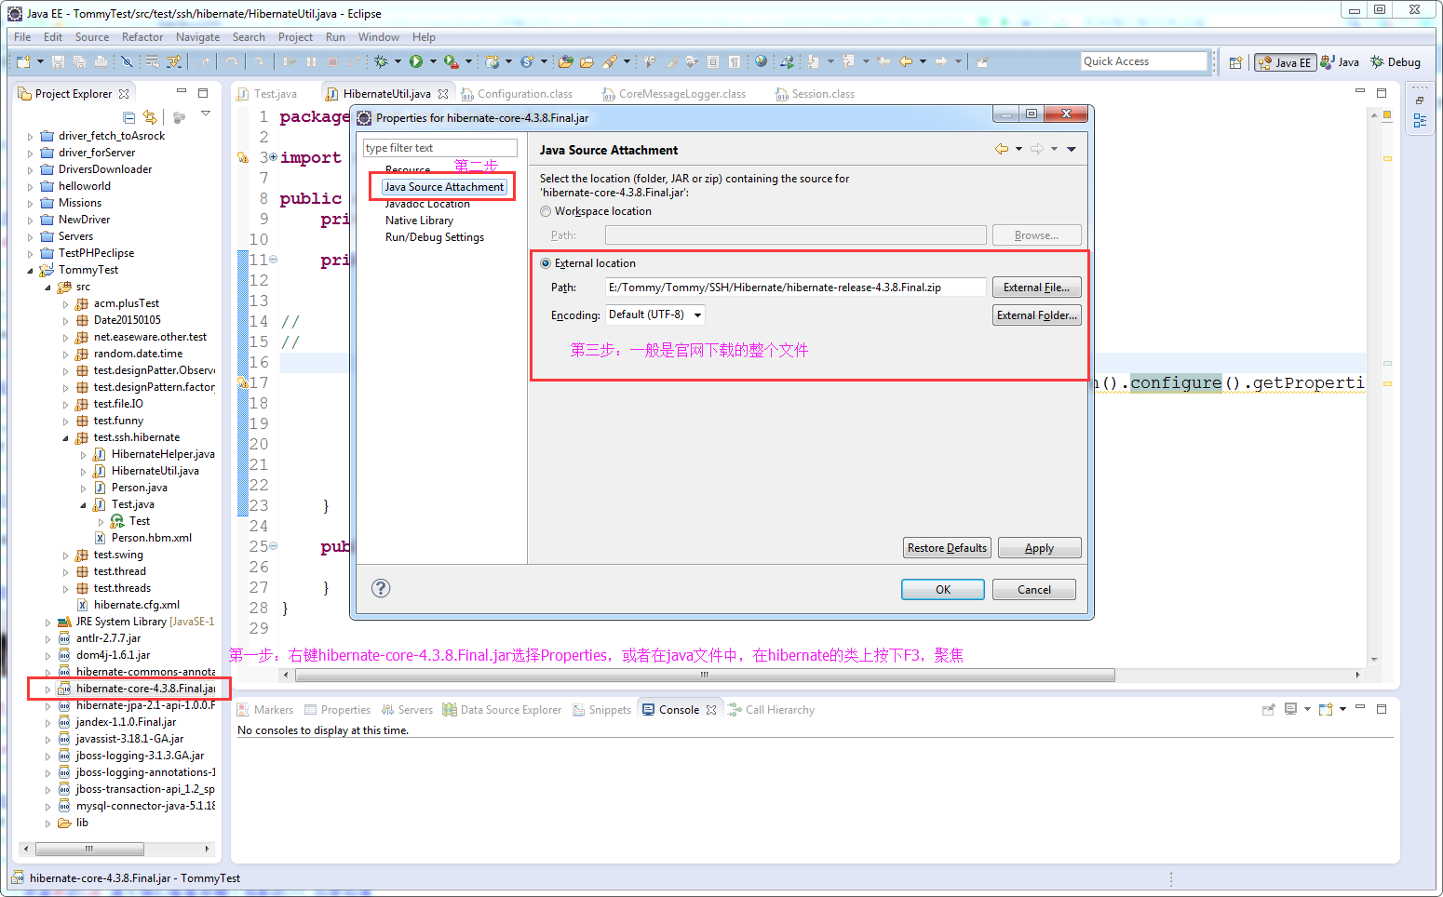Viewport: 1443px width, 897px height.
Task: Toggle Show Whitespace Characters paragraph icon
Action: tap(735, 61)
